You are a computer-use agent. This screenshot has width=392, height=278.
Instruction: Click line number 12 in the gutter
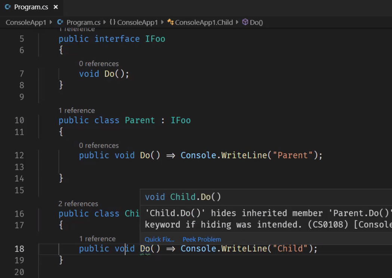[19, 155]
